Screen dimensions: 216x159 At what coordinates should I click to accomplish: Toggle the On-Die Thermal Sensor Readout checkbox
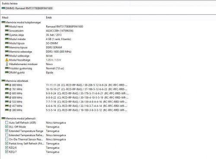(6, 139)
